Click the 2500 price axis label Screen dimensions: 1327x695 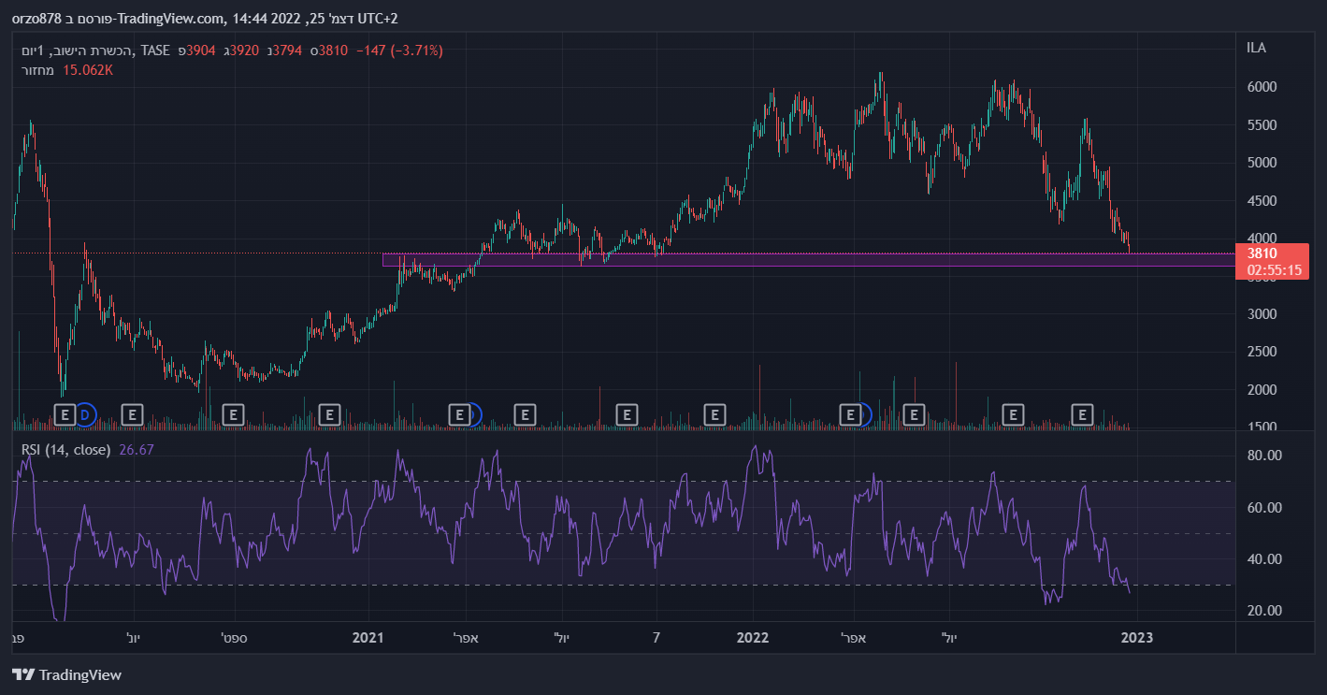point(1262,352)
